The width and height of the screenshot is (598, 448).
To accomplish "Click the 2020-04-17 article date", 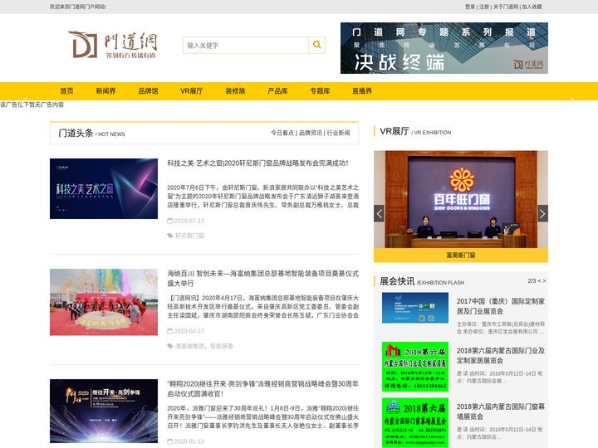I will click(189, 331).
